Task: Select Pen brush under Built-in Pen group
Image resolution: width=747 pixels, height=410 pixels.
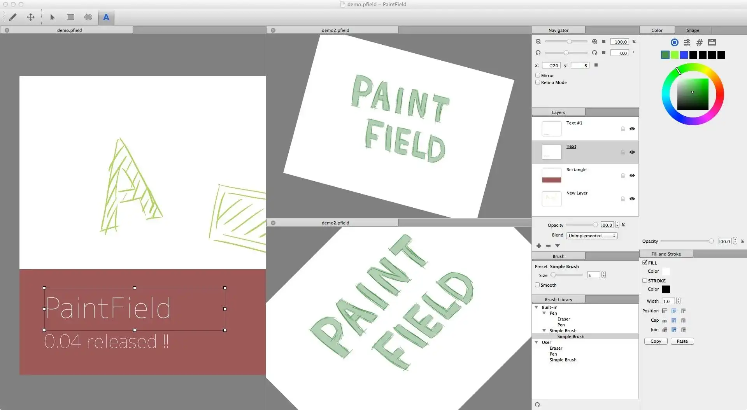Action: click(x=561, y=325)
